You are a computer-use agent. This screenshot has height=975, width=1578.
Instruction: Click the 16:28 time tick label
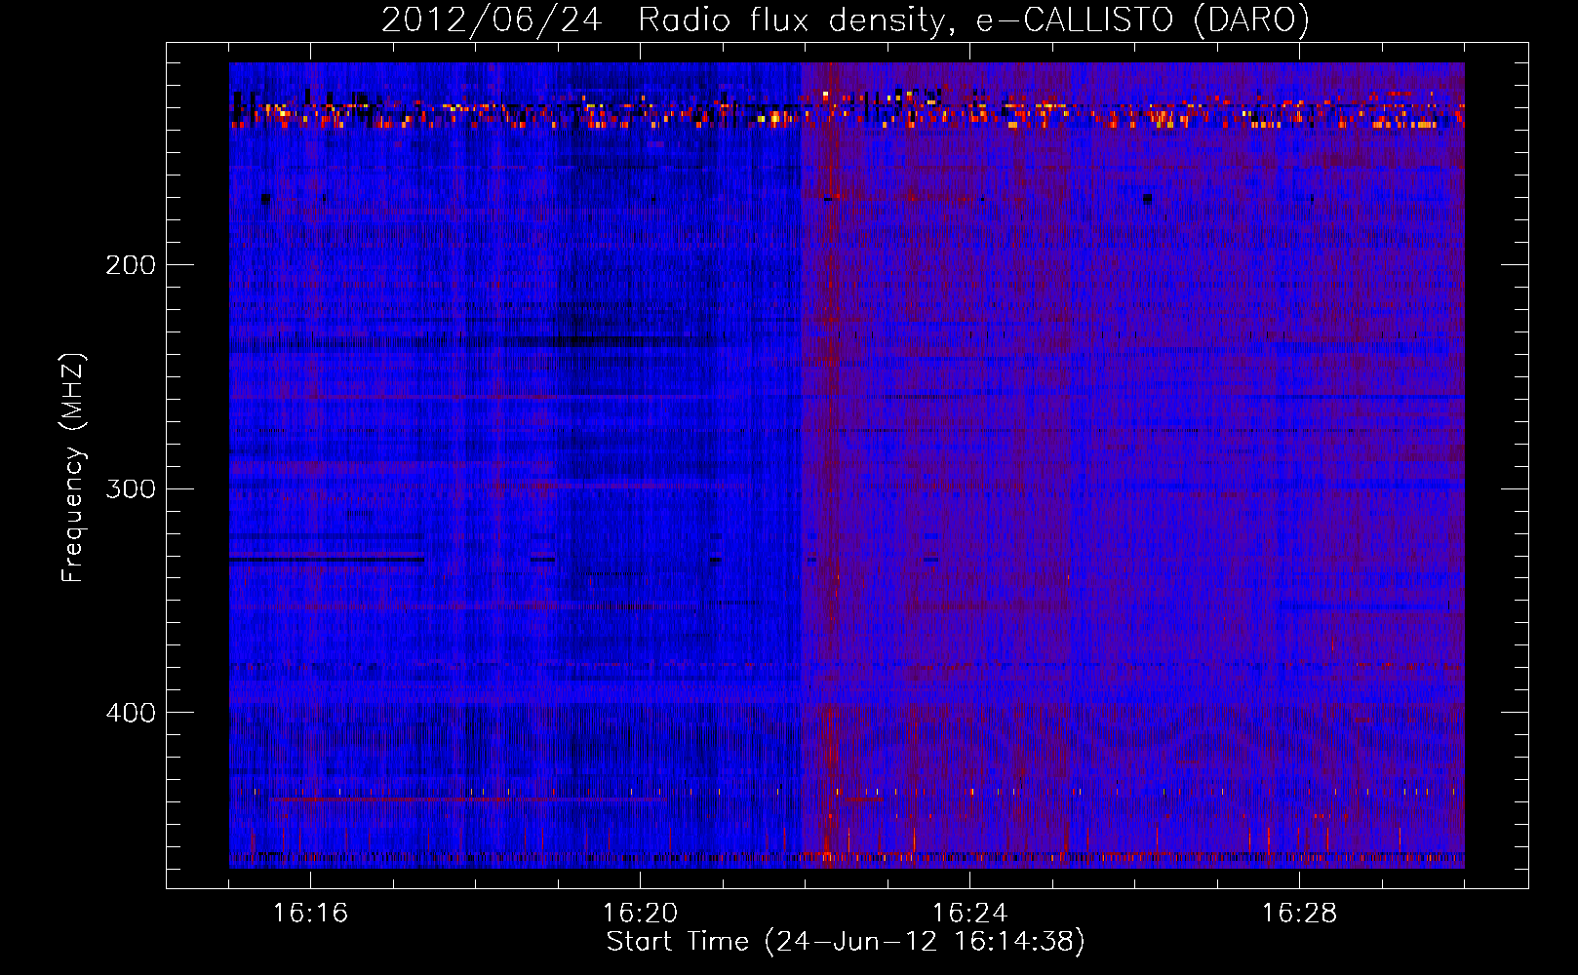1299,914
